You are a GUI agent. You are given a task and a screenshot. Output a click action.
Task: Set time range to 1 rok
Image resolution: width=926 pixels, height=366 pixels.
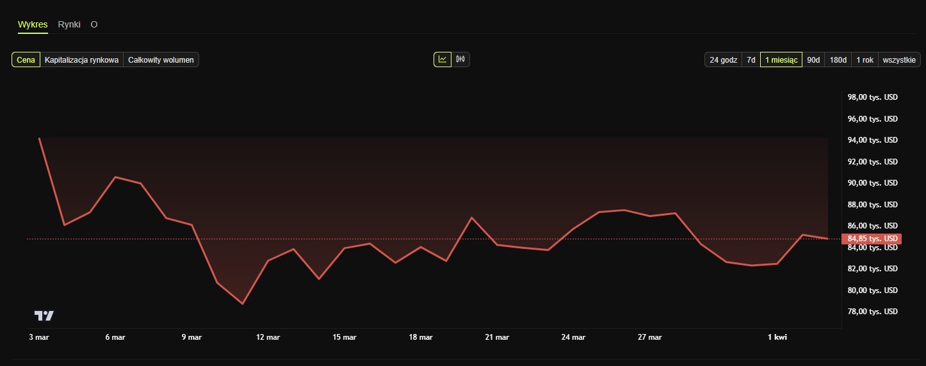tap(865, 60)
